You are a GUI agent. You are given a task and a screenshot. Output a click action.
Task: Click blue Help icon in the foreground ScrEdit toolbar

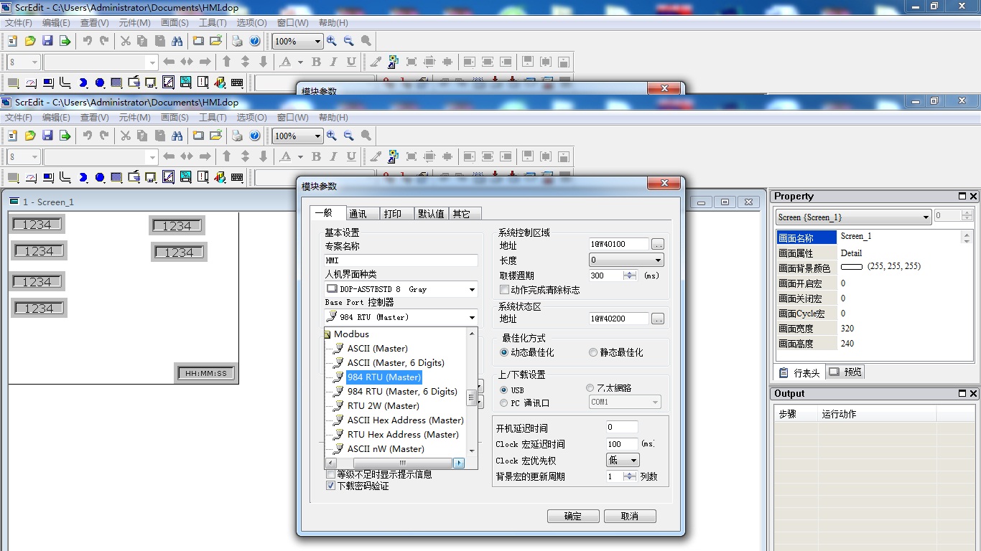(x=255, y=136)
